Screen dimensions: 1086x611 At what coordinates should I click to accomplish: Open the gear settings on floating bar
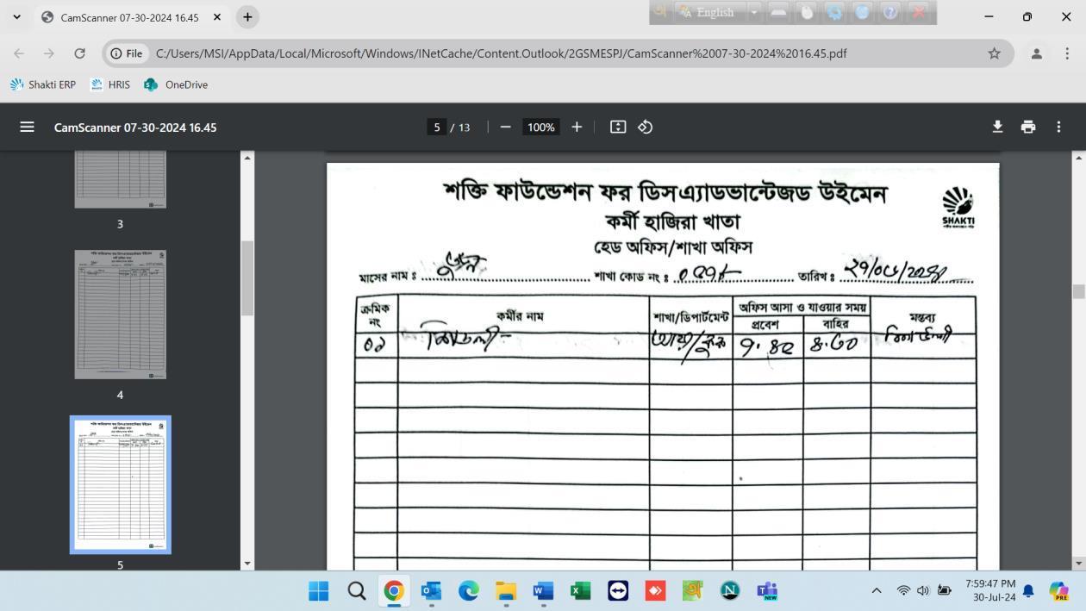coord(834,12)
